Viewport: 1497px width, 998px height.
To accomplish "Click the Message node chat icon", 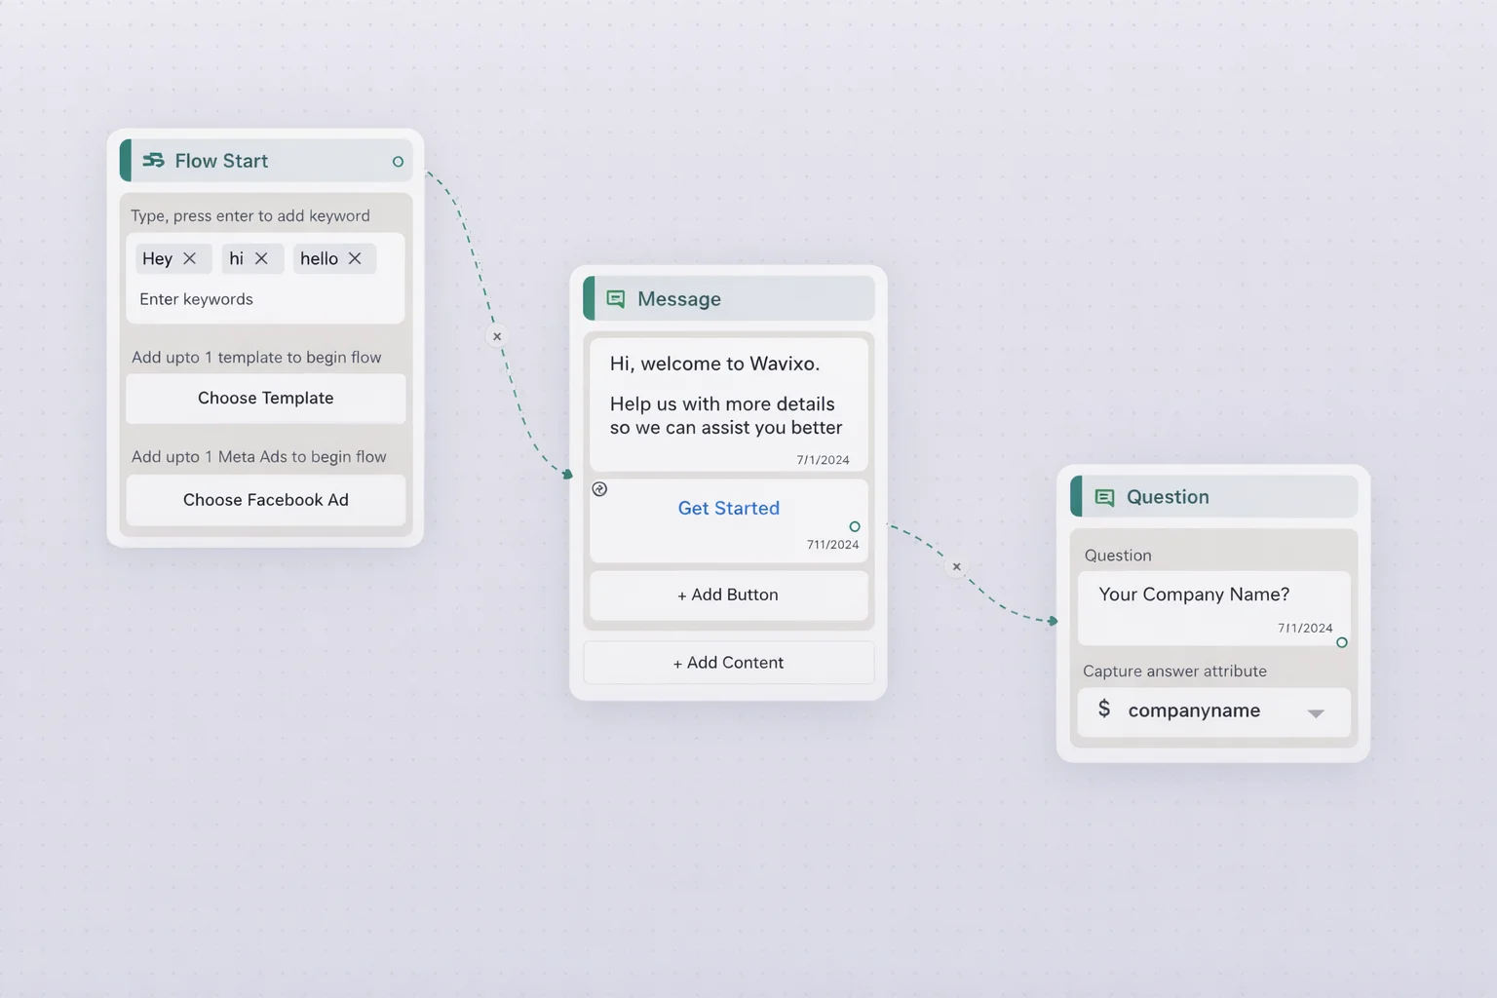I will click(616, 299).
